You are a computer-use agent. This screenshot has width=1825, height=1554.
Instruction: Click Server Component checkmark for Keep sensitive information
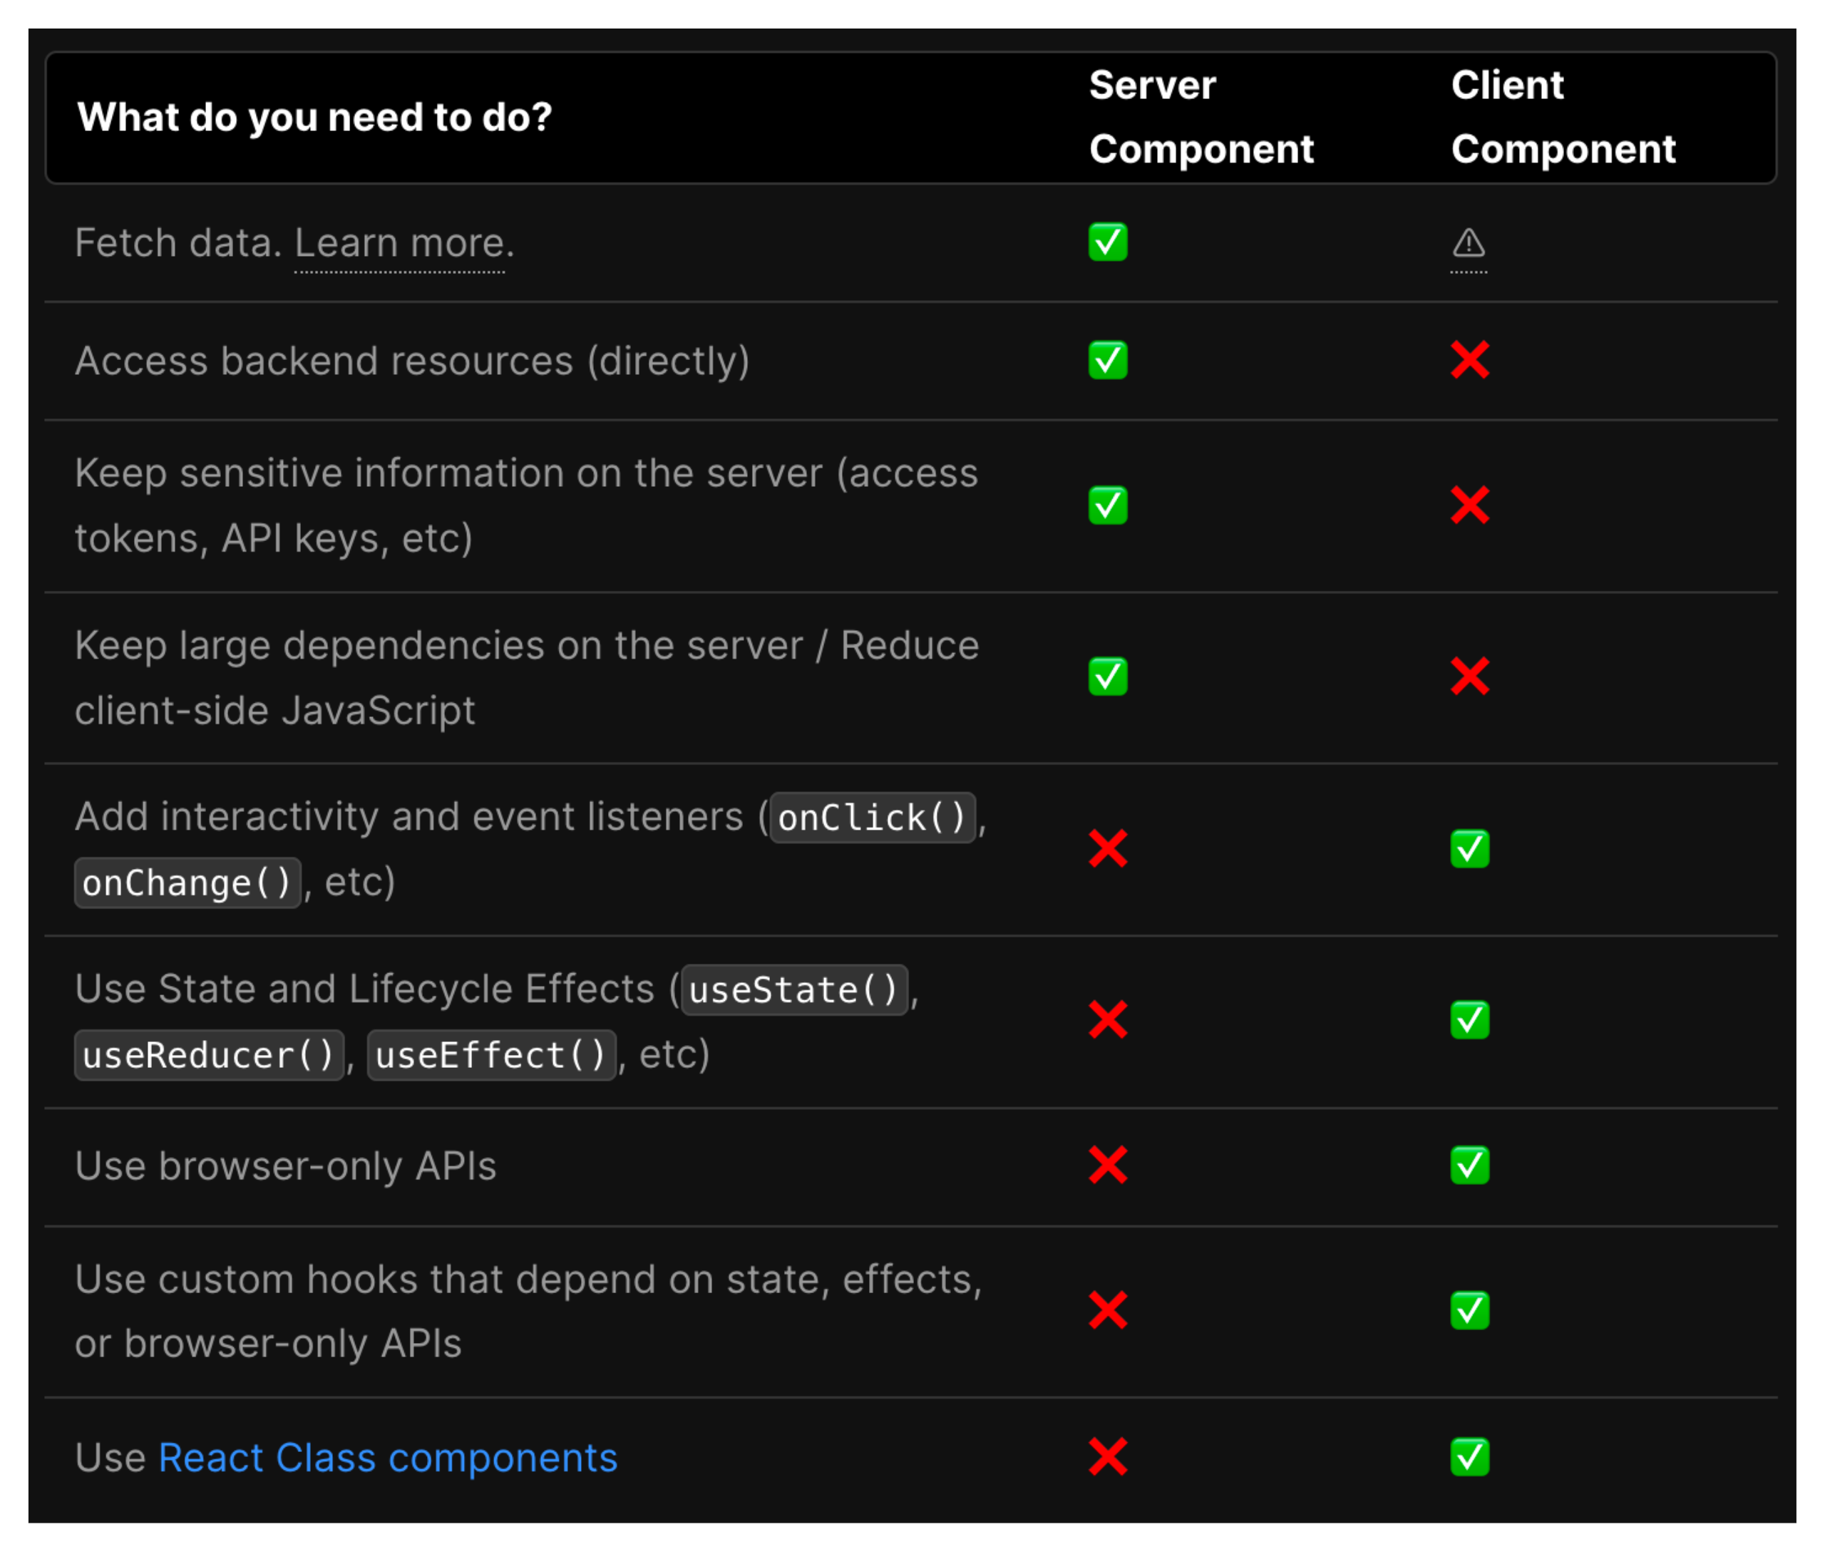(x=1108, y=505)
